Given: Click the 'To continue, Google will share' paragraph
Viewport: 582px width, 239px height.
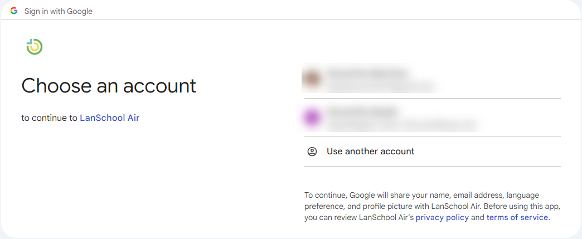Looking at the screenshot, I should click(433, 206).
